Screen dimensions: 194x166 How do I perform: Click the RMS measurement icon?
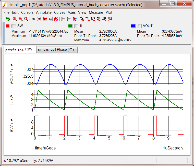click(x=93, y=19)
